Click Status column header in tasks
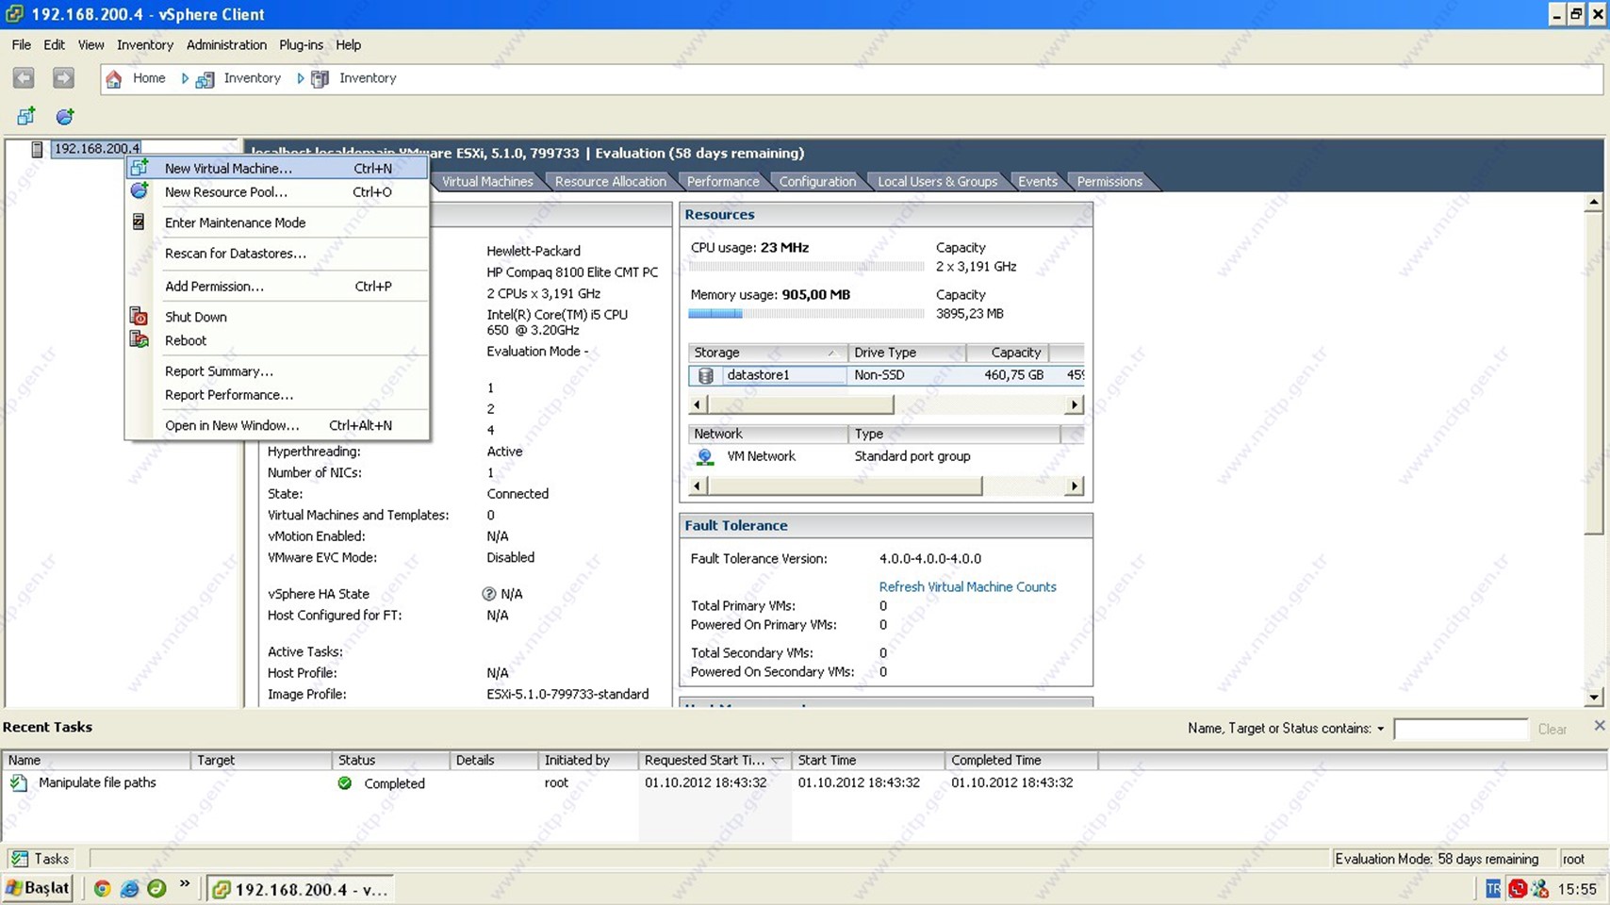Screen dimensions: 1610x905 [x=390, y=760]
